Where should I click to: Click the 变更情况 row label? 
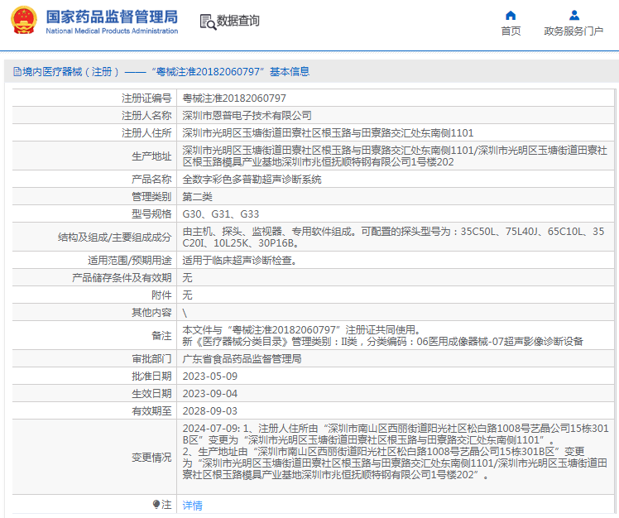[x=151, y=457]
